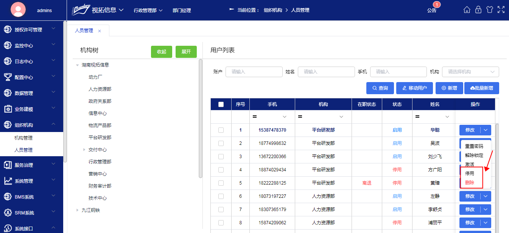Open action dropdown arrow for 华聪 row

click(486, 130)
